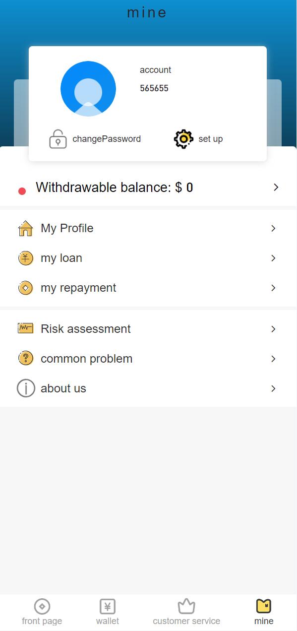Image resolution: width=297 pixels, height=631 pixels.
Task: Click the padlock changePassword icon
Action: pos(58,139)
